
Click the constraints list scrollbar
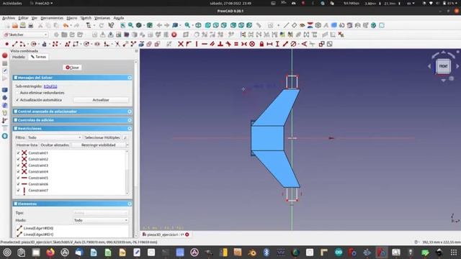click(x=127, y=173)
